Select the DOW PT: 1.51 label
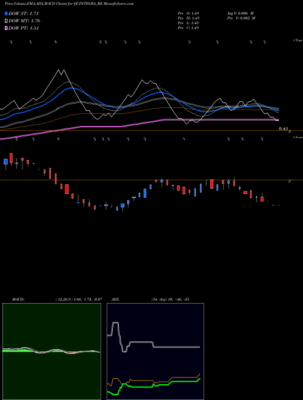303x400 pixels. [24, 28]
